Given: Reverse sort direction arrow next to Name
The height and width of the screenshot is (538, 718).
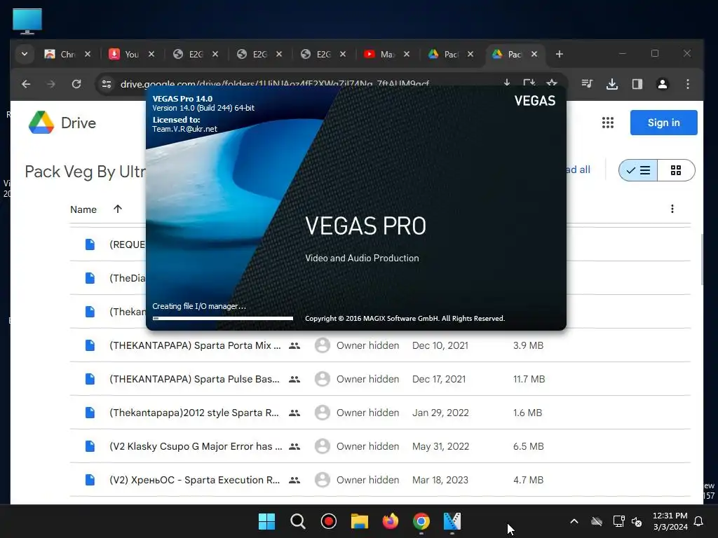Looking at the screenshot, I should 118,209.
